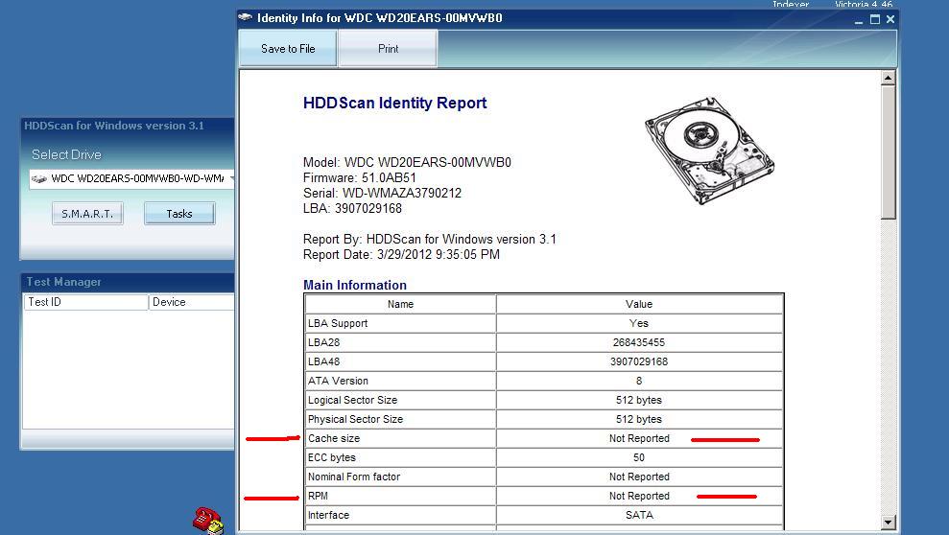Click the Print button

pyautogui.click(x=388, y=48)
